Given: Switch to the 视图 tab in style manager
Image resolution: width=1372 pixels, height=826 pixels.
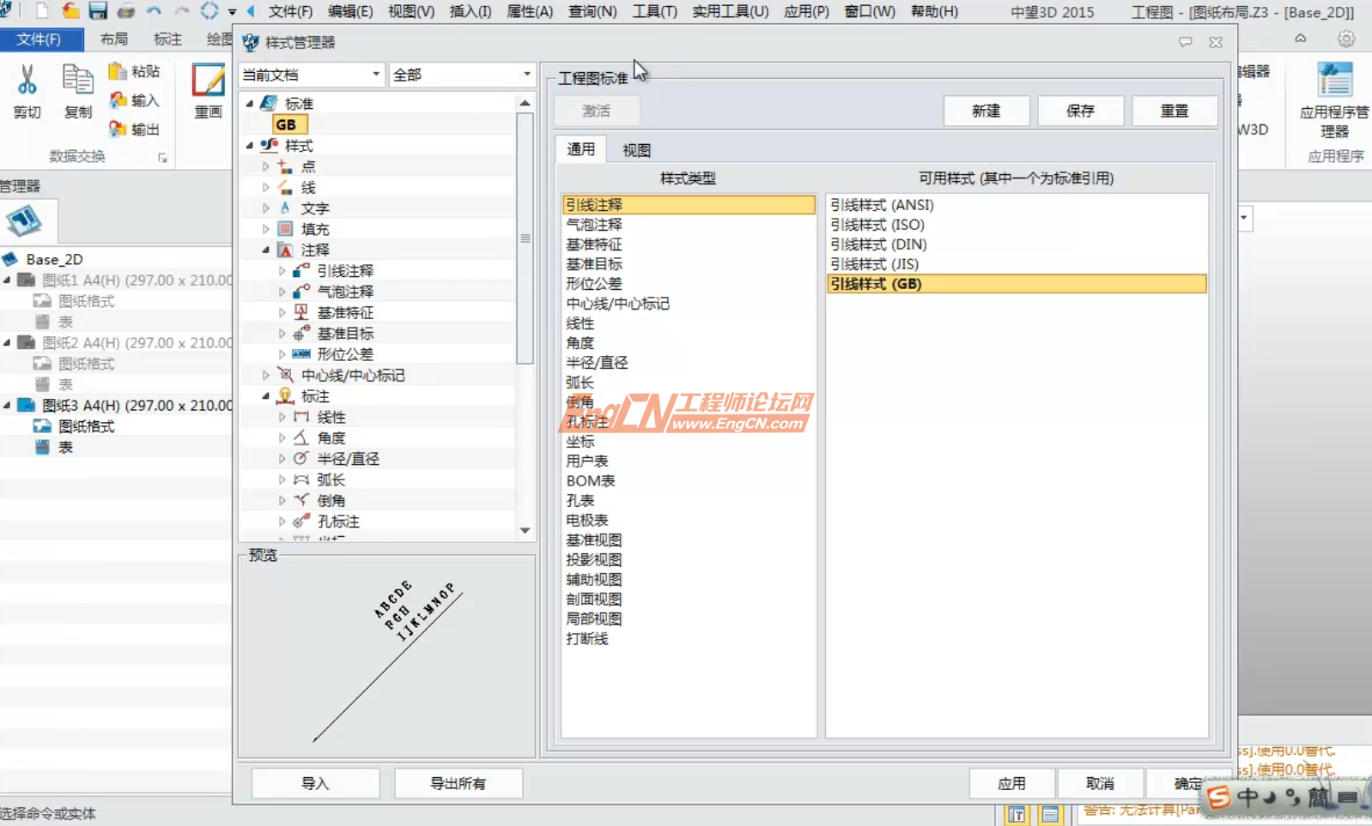Looking at the screenshot, I should tap(636, 150).
